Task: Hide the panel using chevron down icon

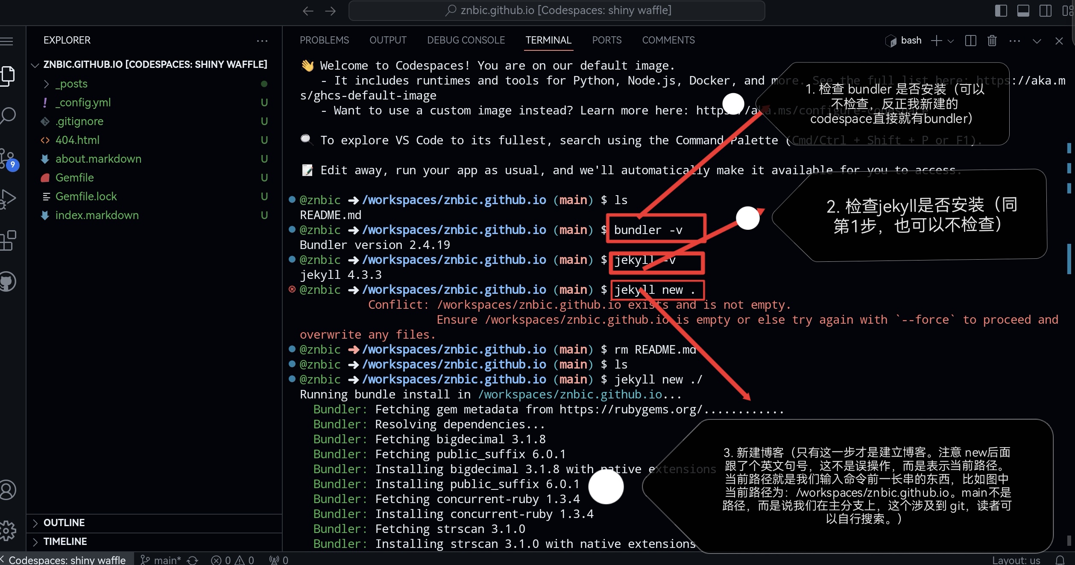Action: click(1037, 41)
